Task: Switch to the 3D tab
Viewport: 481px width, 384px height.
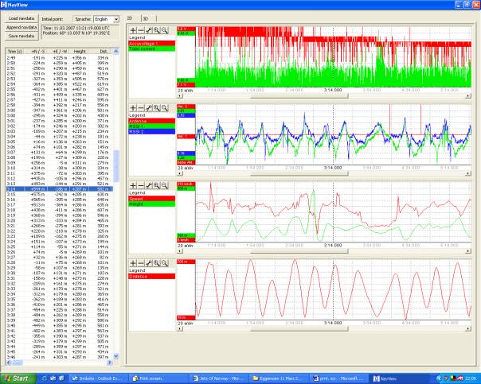Action: point(146,18)
